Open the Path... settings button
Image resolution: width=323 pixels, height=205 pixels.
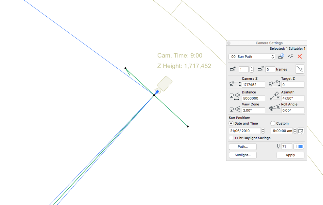click(243, 147)
